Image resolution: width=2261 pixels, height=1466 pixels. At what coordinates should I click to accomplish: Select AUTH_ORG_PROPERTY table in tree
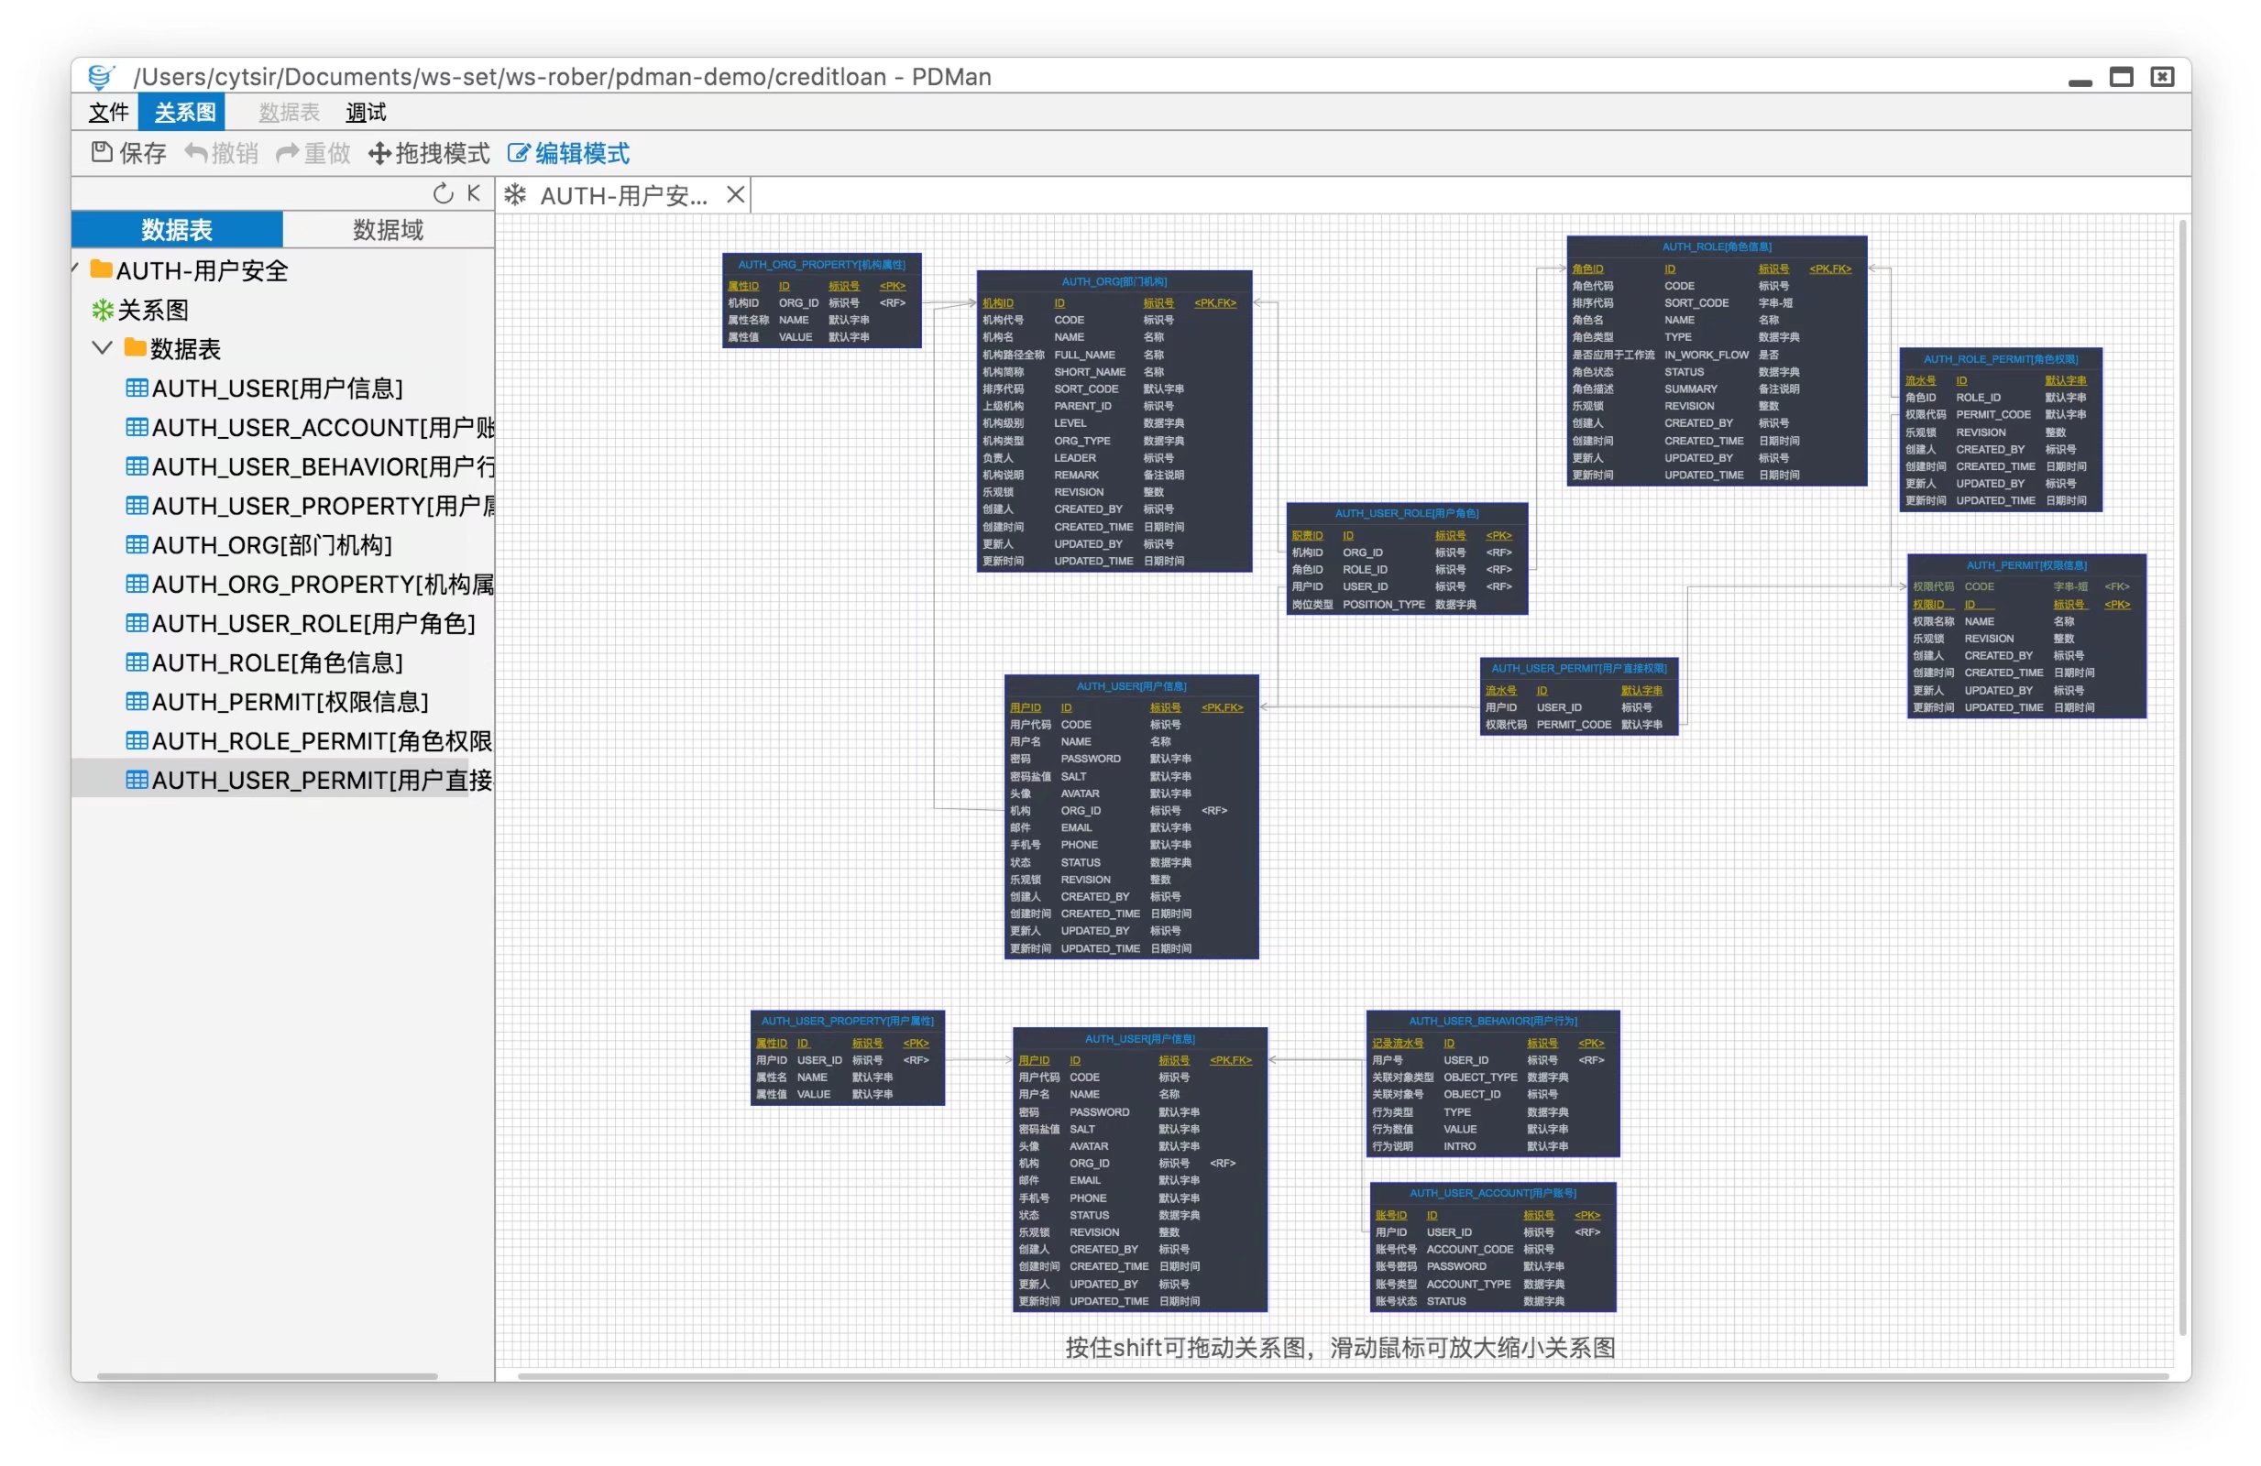pyautogui.click(x=323, y=584)
